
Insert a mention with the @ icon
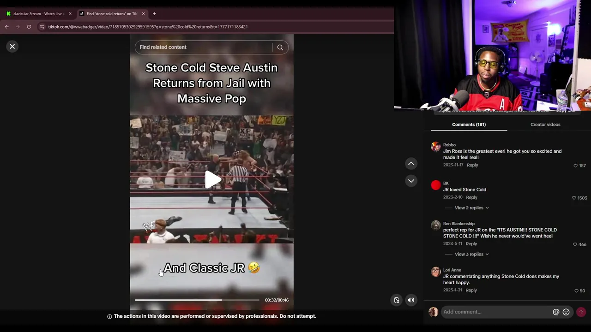(556, 312)
